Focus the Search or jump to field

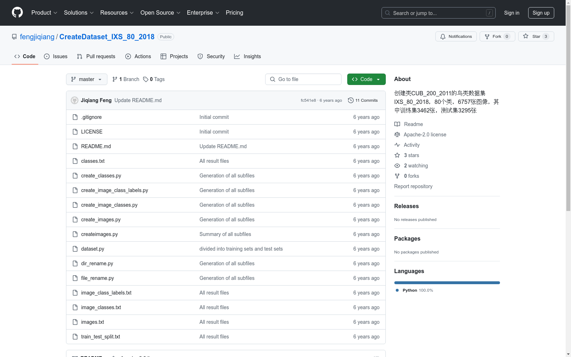pyautogui.click(x=439, y=13)
